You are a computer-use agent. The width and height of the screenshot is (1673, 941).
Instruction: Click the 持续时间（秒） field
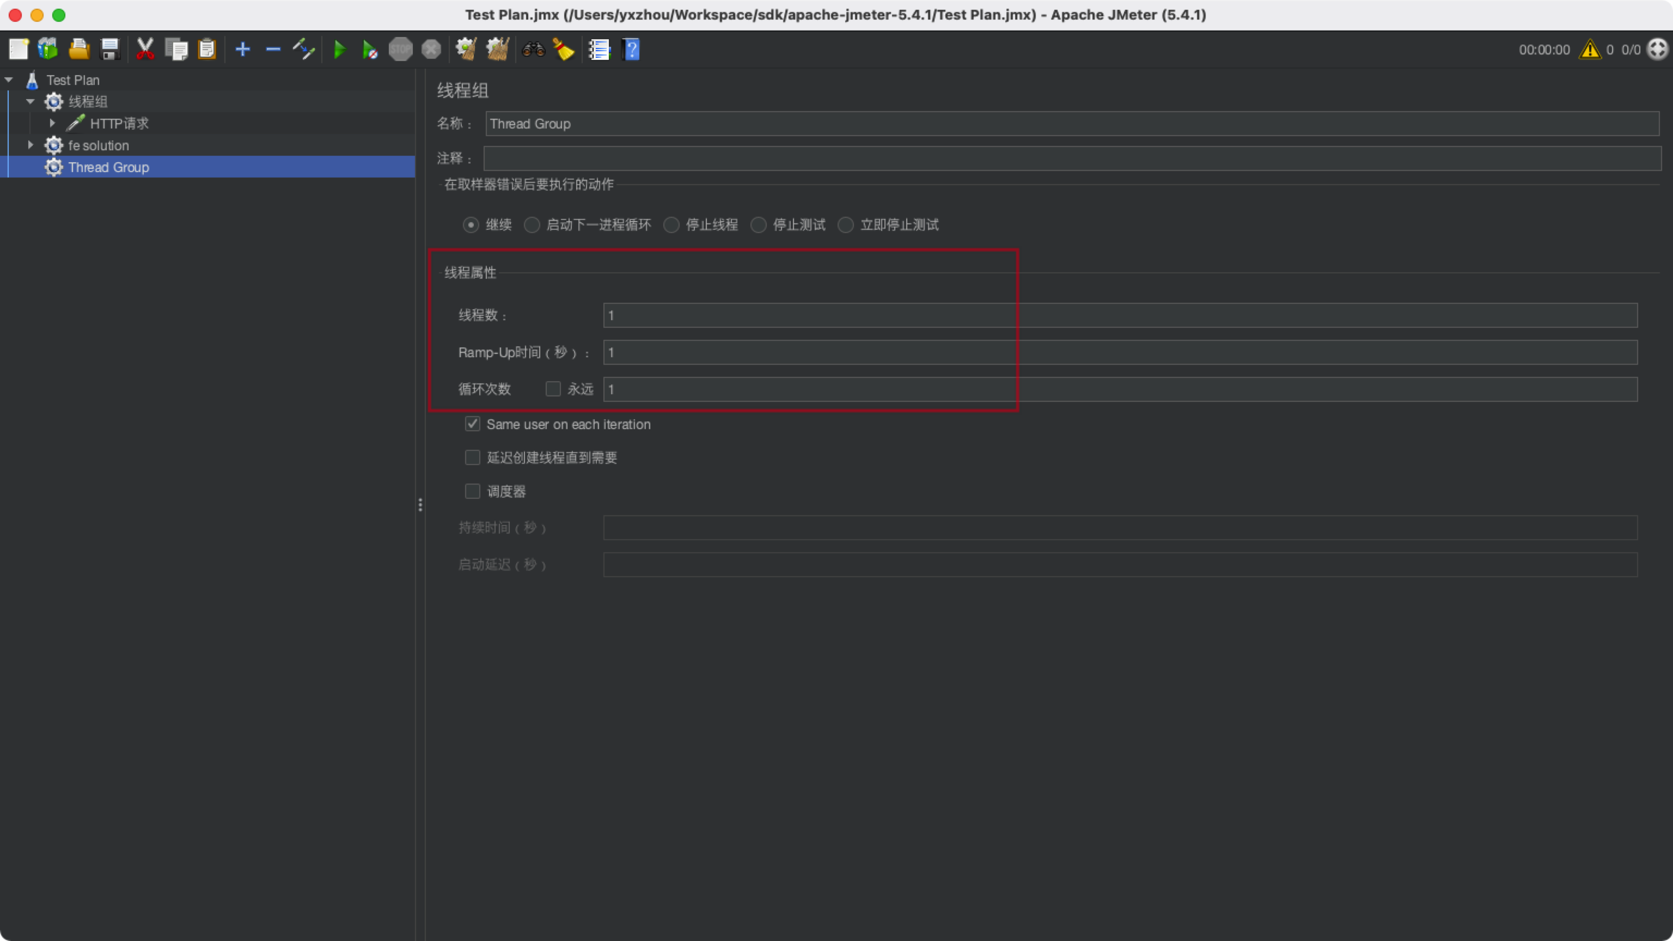point(1120,527)
